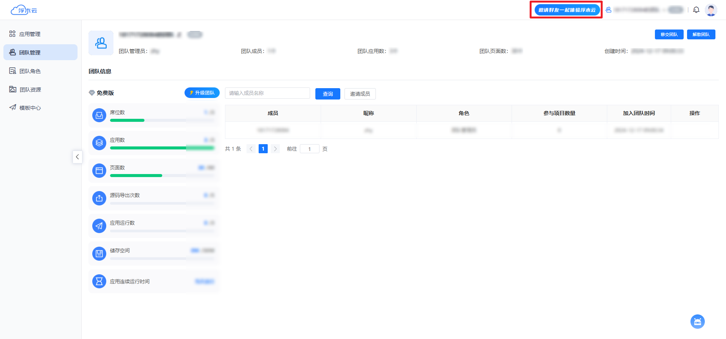Click the notification bell icon

(696, 10)
